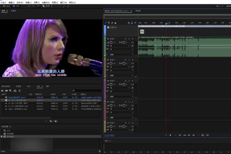
Task: Expand track 3 automation lanes arrow
Action: [x=107, y=96]
